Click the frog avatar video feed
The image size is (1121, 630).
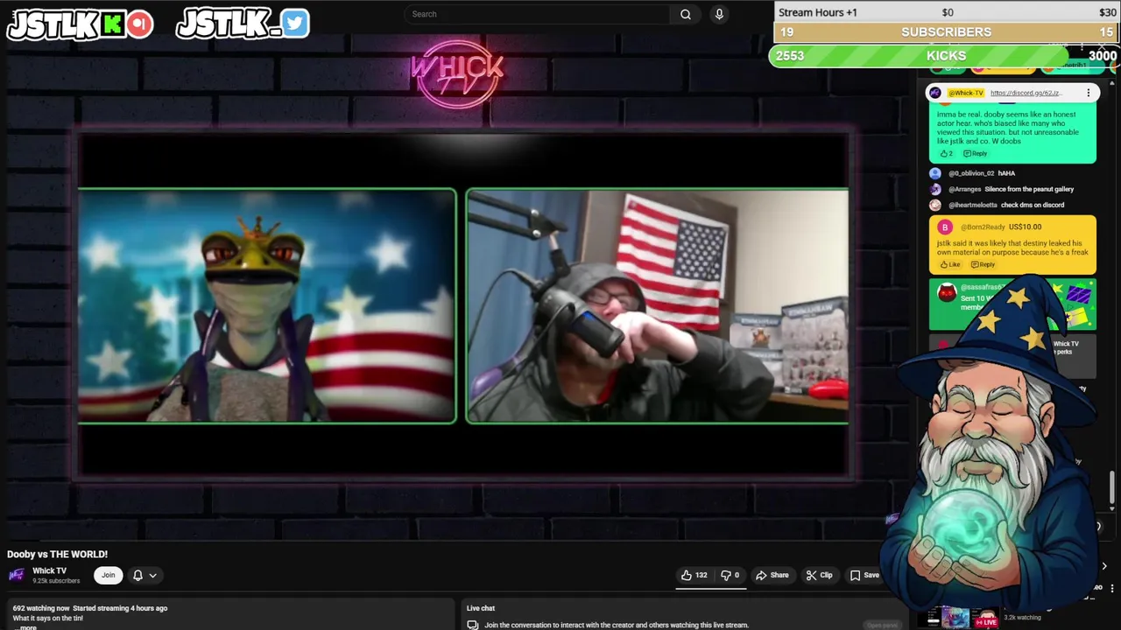pos(267,306)
